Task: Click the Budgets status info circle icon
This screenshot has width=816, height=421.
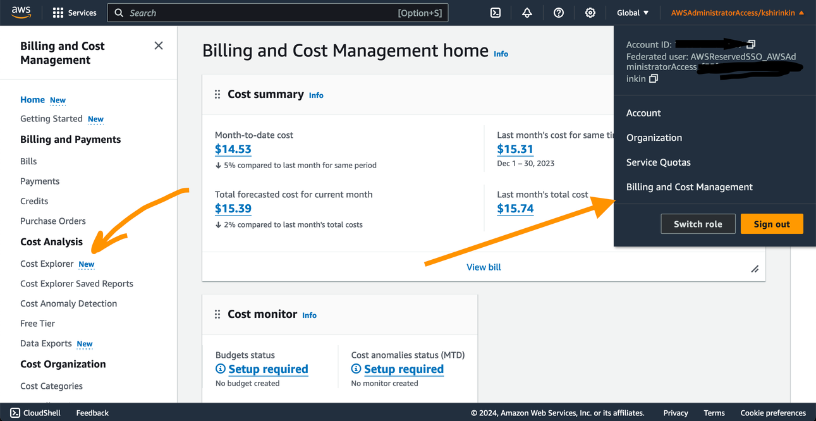Action: (221, 369)
